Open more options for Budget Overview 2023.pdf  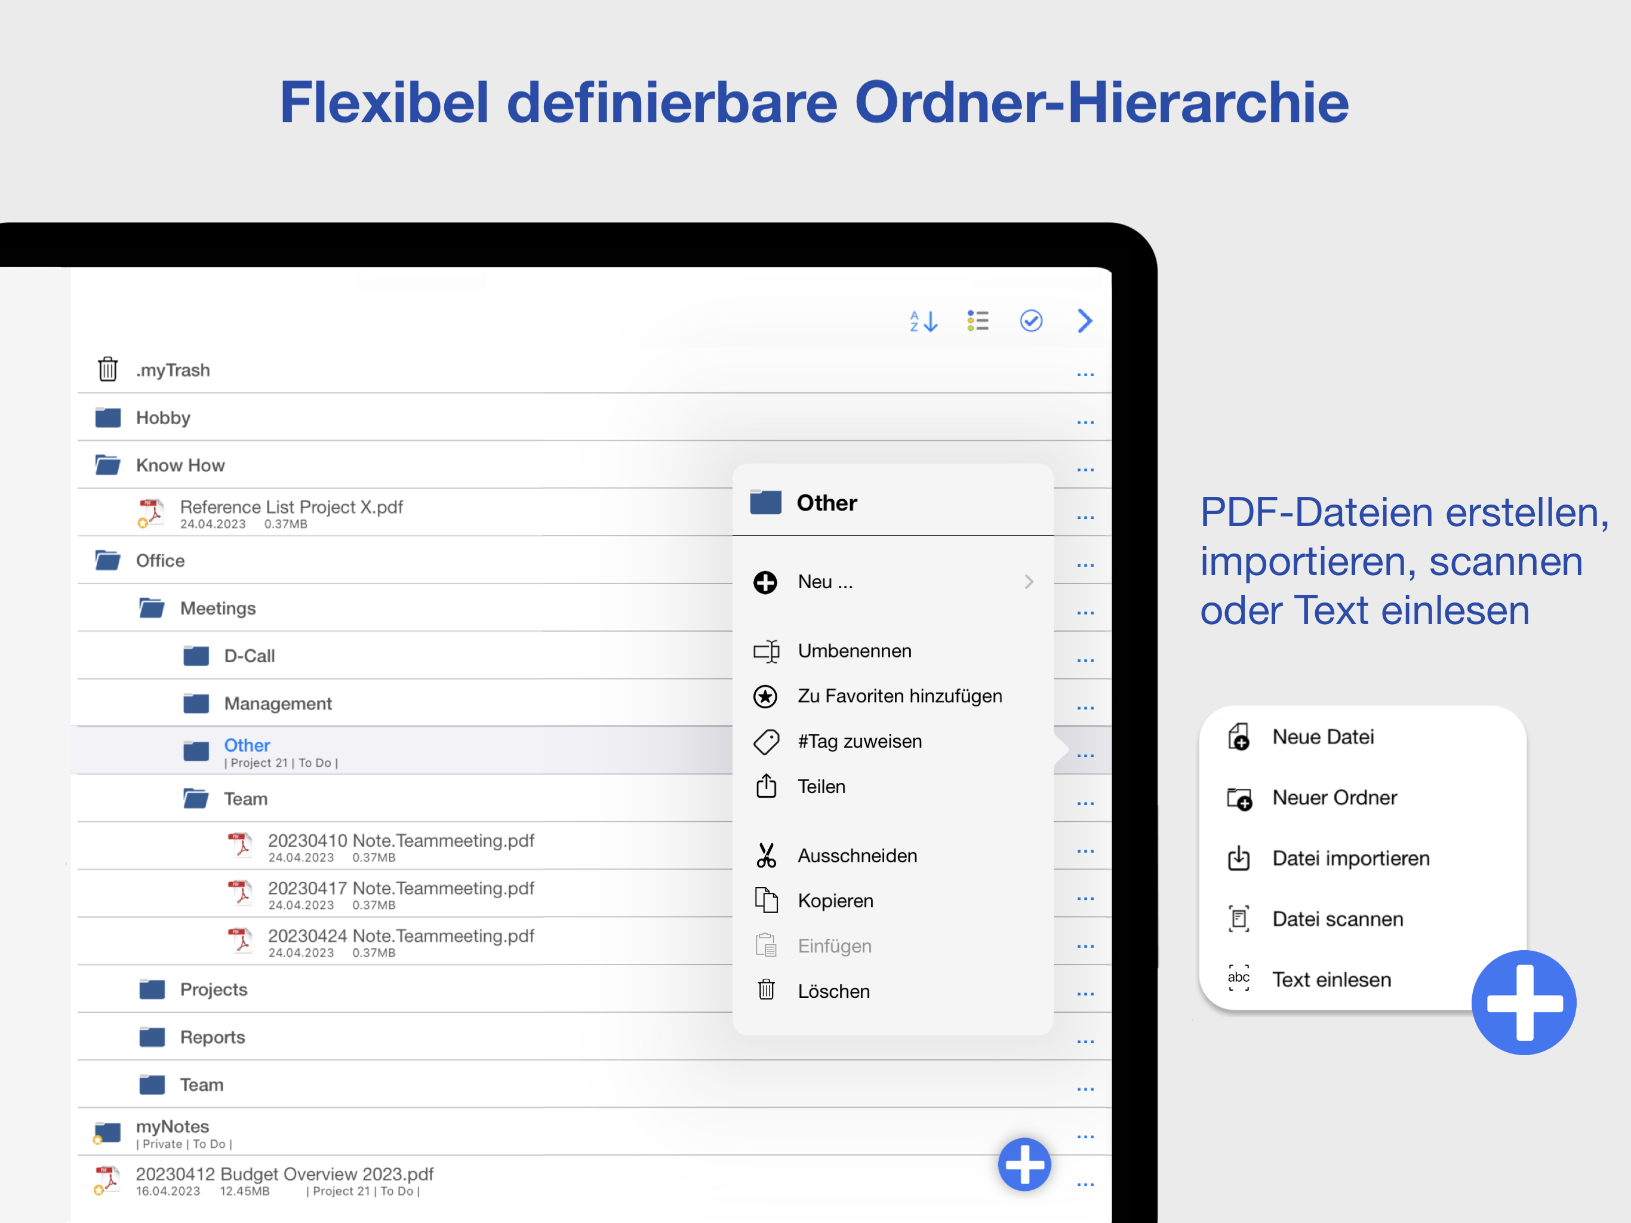(1085, 1185)
